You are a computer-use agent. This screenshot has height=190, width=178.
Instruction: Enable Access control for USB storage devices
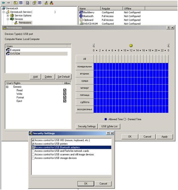(x=33, y=158)
